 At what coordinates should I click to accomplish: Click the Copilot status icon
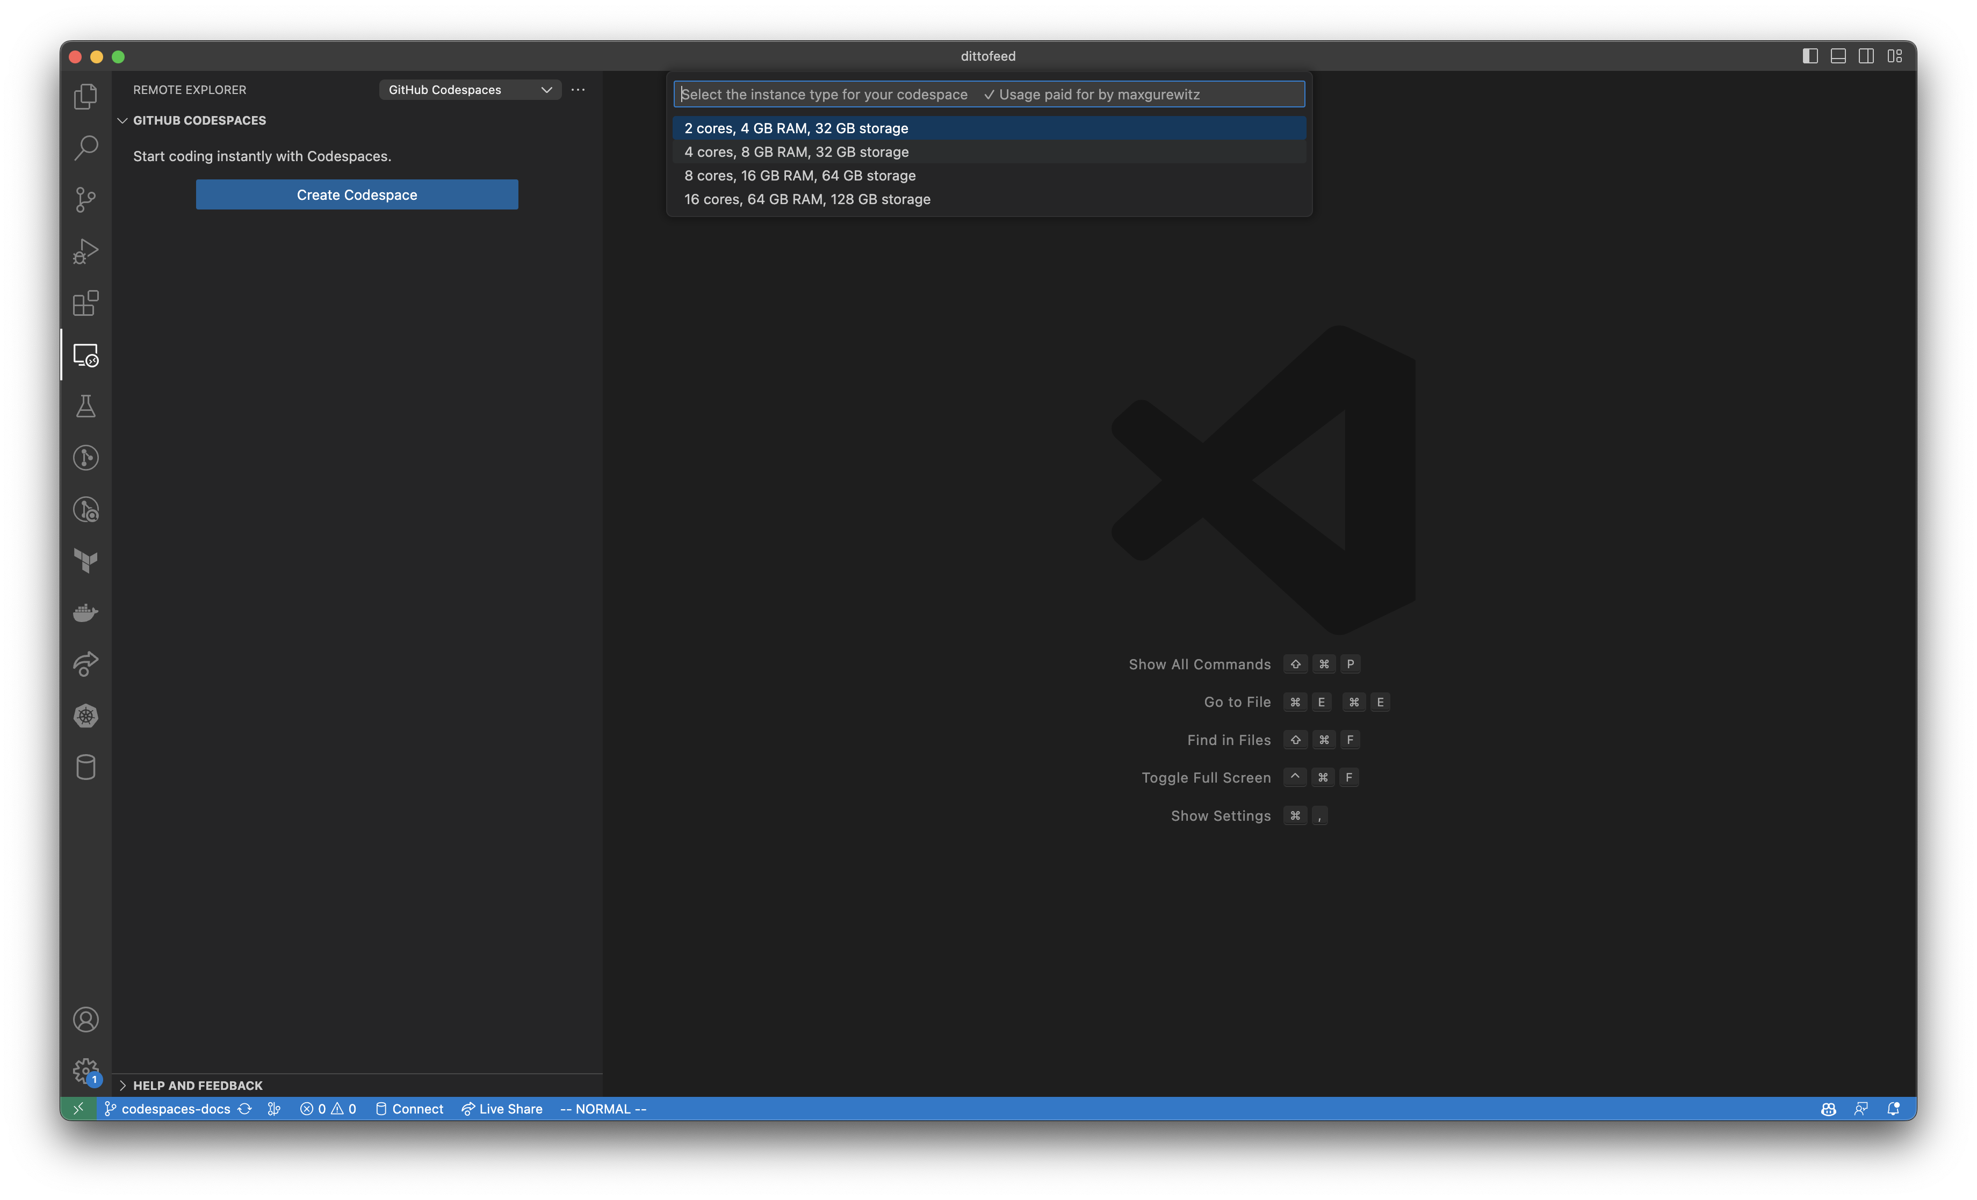pyautogui.click(x=1829, y=1109)
